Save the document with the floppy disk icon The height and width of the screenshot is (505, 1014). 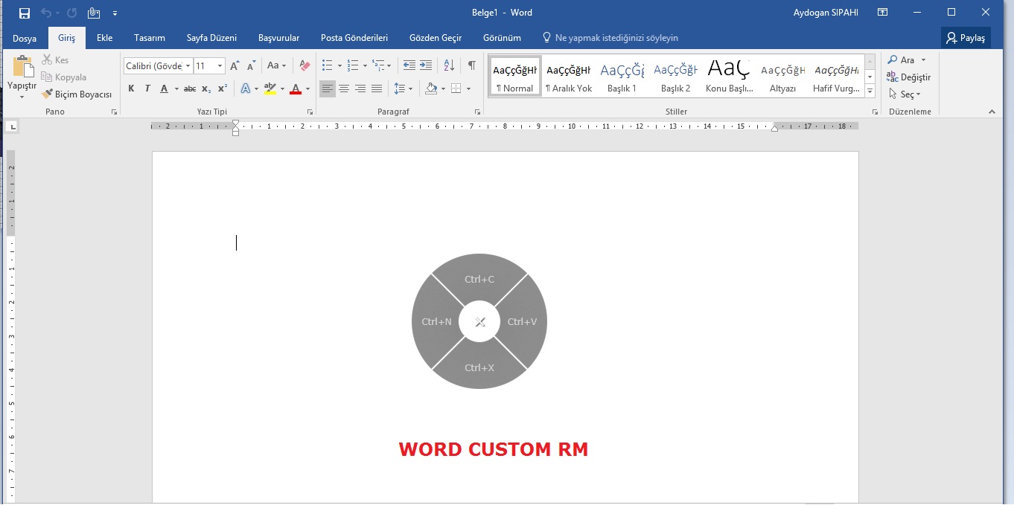(x=25, y=13)
